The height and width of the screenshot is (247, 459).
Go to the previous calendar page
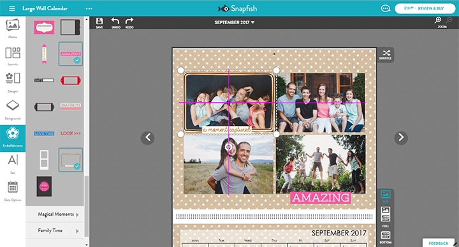[147, 137]
